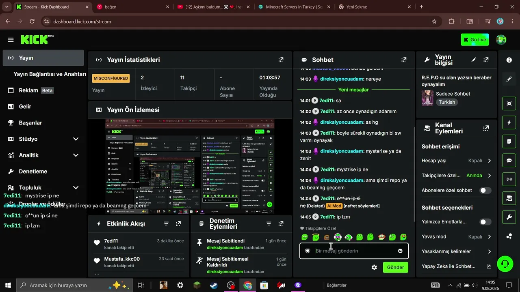The image size is (520, 292).
Task: Expand the Topluluk sidebar section
Action: (76, 188)
